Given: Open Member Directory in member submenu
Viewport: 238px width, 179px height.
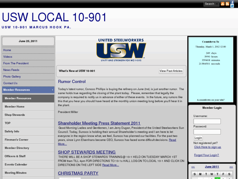Looking at the screenshot, I should (28, 148).
